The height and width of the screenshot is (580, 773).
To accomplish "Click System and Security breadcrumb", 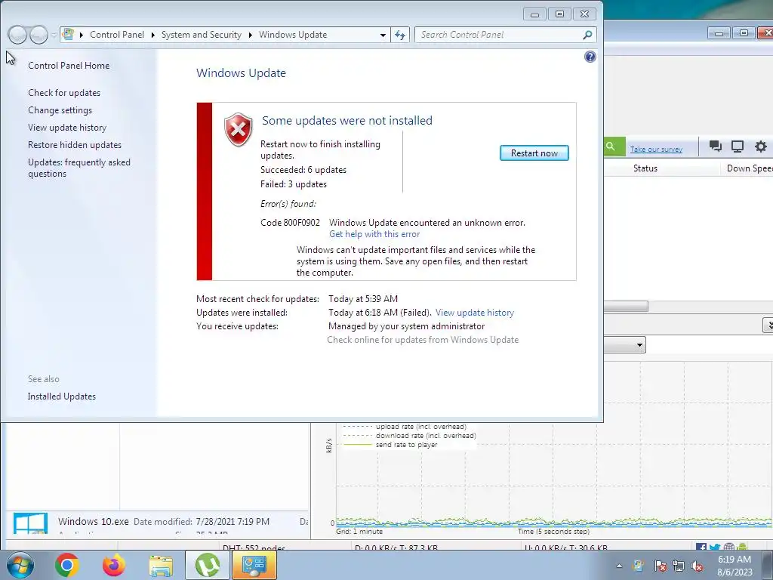I will point(201,35).
